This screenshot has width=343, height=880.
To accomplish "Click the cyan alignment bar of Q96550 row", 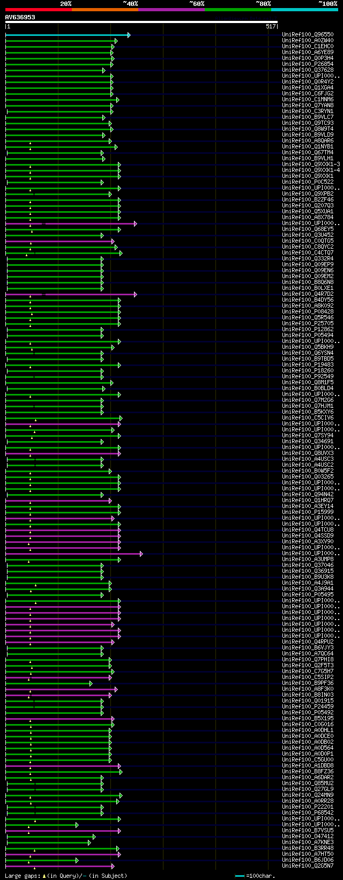I will tap(68, 35).
